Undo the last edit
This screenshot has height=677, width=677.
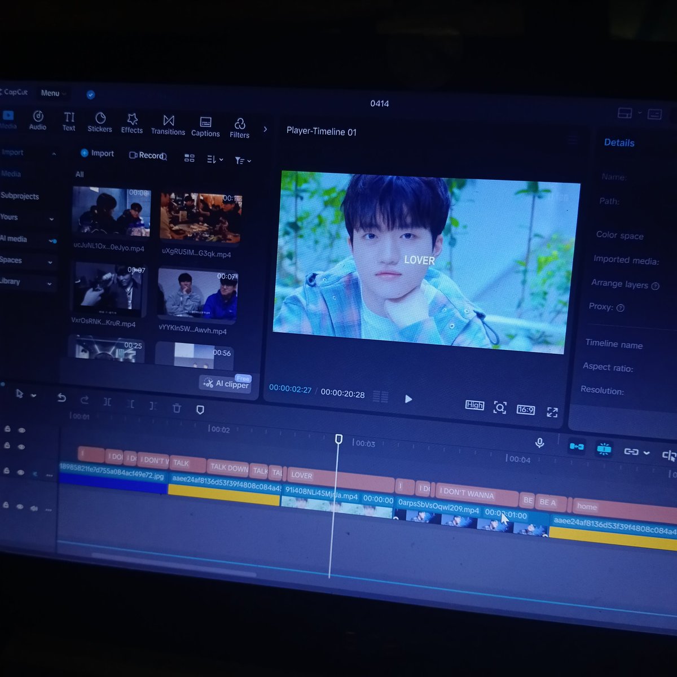coord(61,398)
